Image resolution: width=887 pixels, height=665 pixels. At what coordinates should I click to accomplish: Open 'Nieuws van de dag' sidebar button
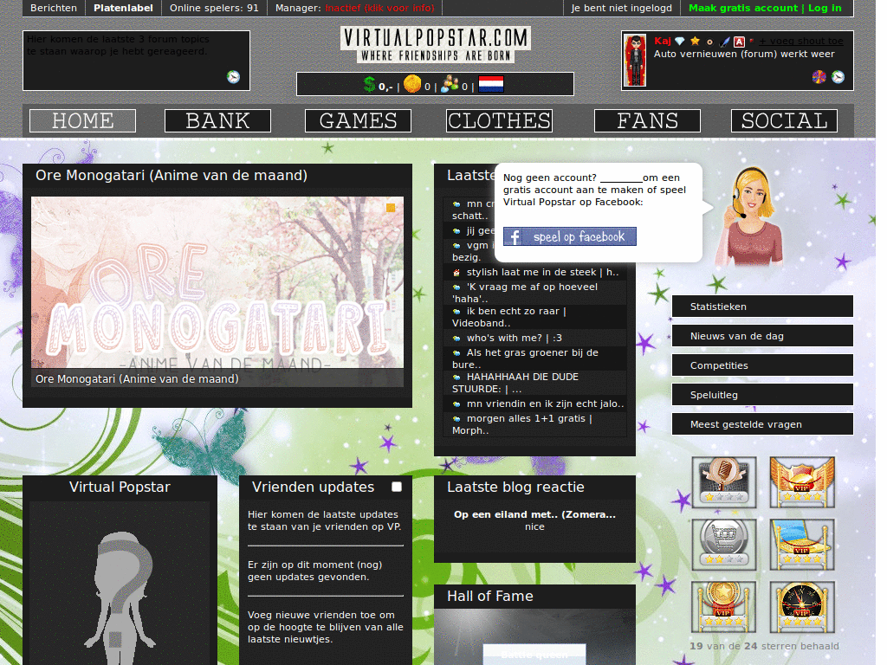(x=762, y=336)
